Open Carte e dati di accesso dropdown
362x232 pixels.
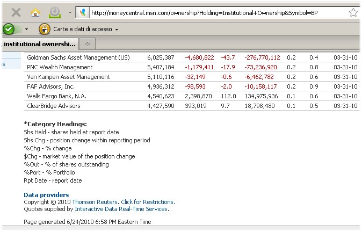pyautogui.click(x=85, y=29)
